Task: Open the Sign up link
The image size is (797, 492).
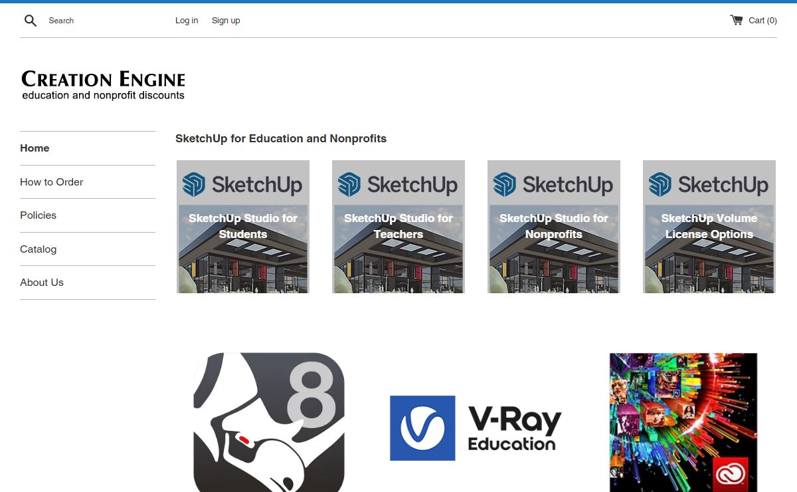Action: (x=226, y=21)
